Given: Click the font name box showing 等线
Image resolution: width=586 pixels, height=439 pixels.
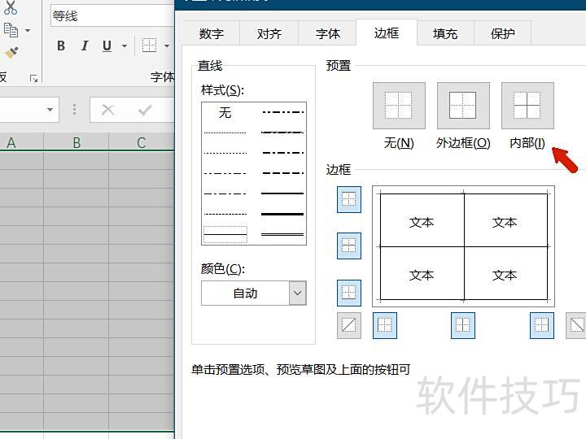Looking at the screenshot, I should coord(112,16).
